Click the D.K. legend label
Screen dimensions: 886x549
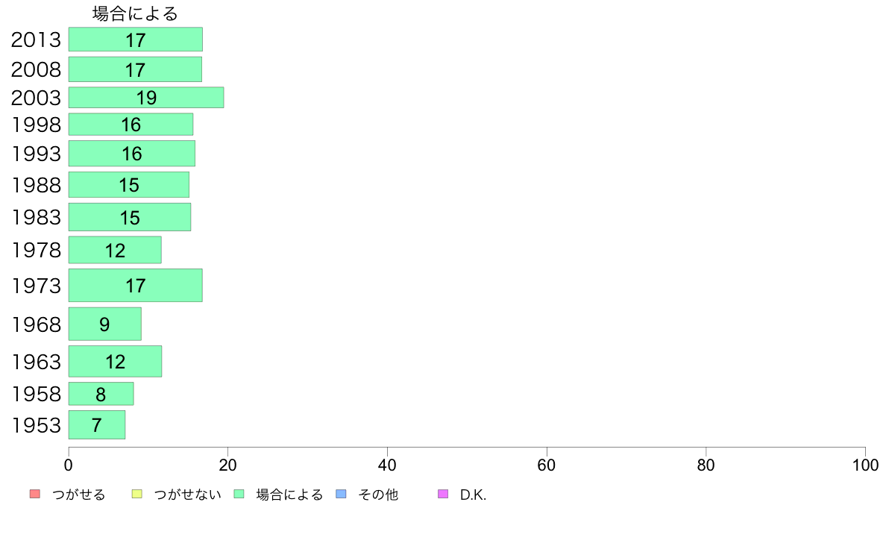coord(473,495)
